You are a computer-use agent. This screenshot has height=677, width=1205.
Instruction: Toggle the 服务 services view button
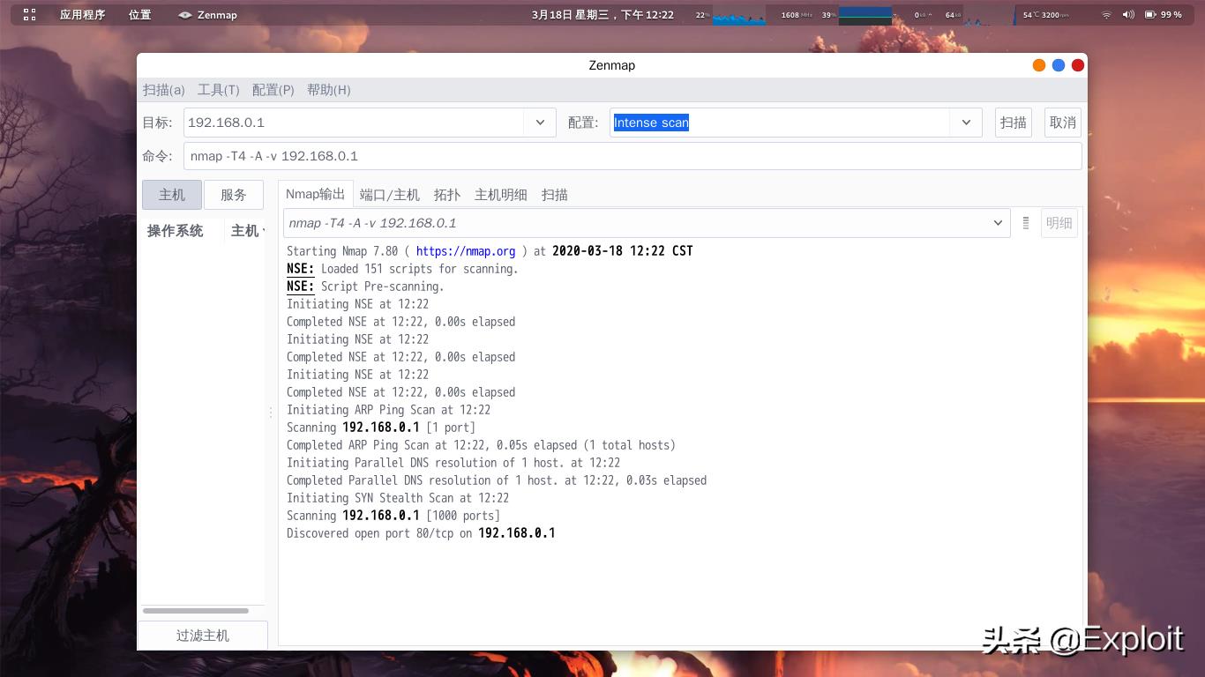(234, 195)
